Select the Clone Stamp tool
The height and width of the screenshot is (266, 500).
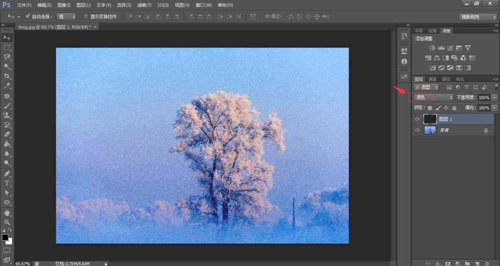coord(6,115)
